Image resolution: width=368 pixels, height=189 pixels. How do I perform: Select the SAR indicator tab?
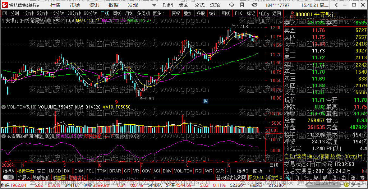point(220,171)
